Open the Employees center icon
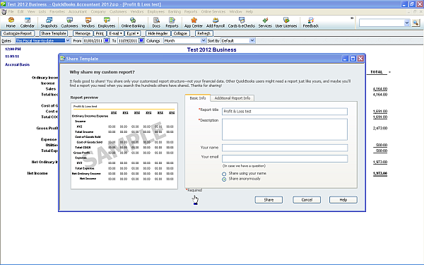 (x=107, y=23)
